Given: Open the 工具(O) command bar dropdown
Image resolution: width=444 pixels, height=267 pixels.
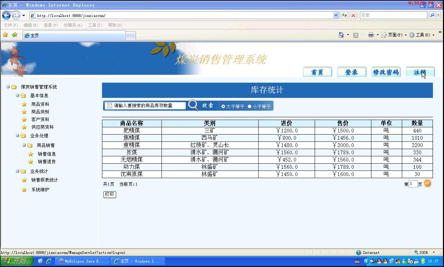Looking at the screenshot, I should (x=422, y=35).
